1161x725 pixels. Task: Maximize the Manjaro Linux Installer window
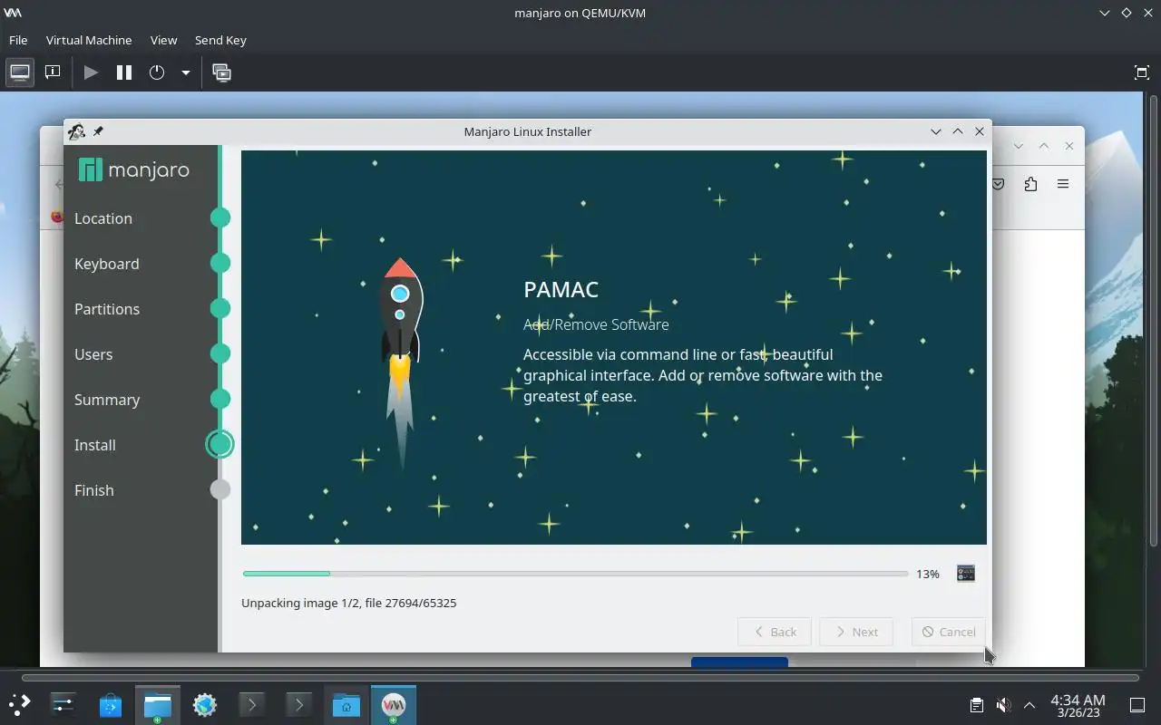(x=958, y=131)
